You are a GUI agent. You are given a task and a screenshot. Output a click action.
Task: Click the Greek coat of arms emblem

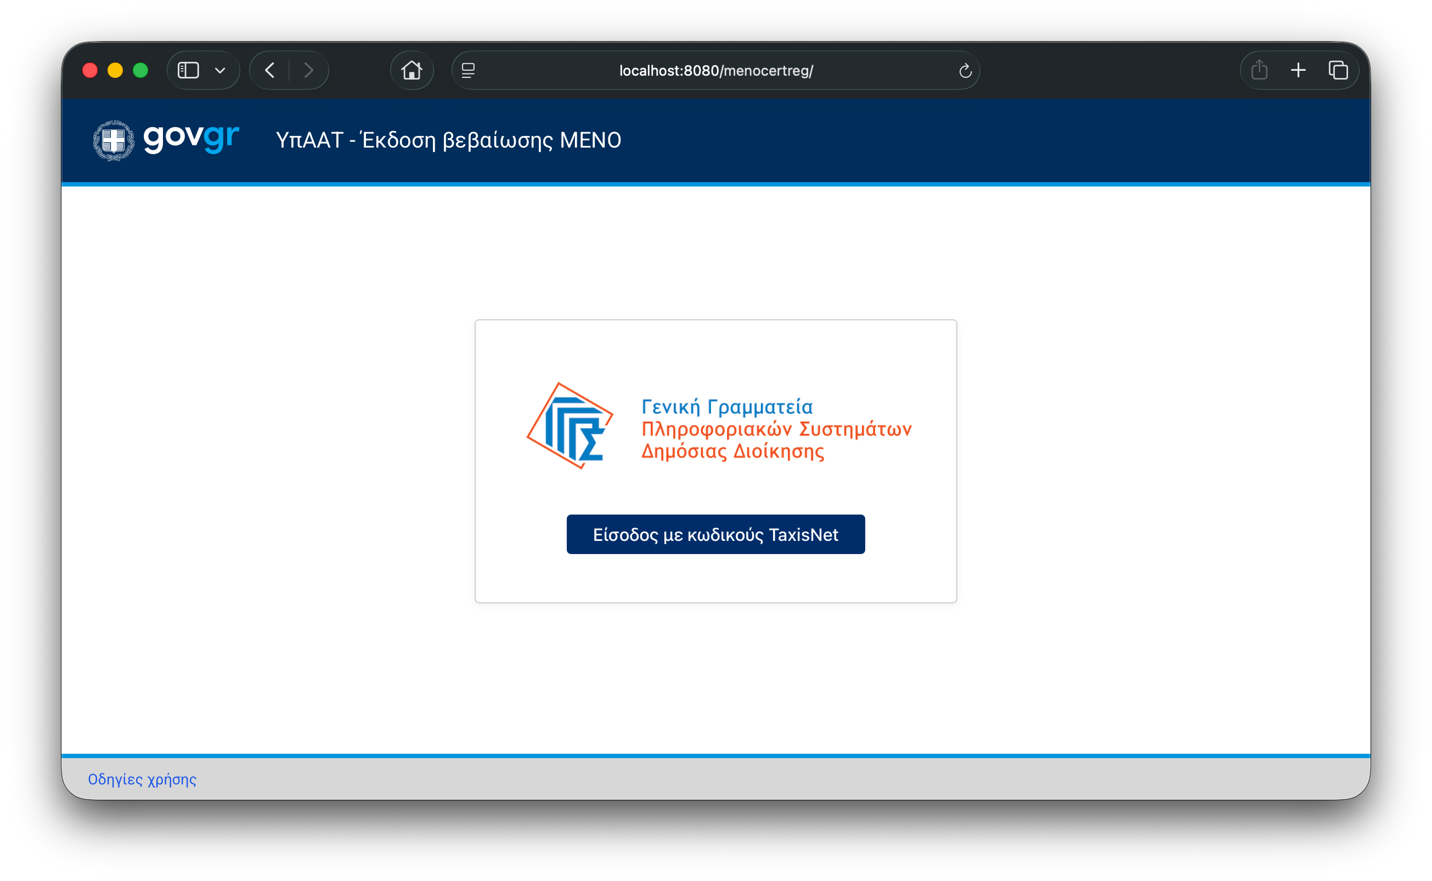(114, 140)
